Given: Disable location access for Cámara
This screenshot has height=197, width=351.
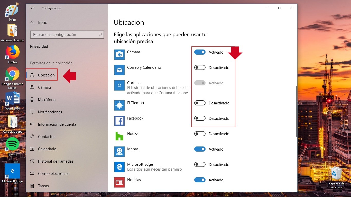Looking at the screenshot, I should (200, 52).
